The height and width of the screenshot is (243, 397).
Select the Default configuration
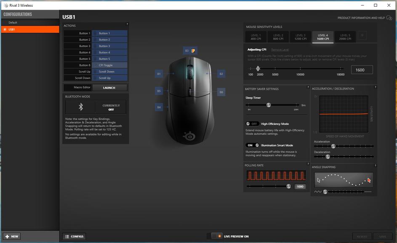pyautogui.click(x=13, y=22)
